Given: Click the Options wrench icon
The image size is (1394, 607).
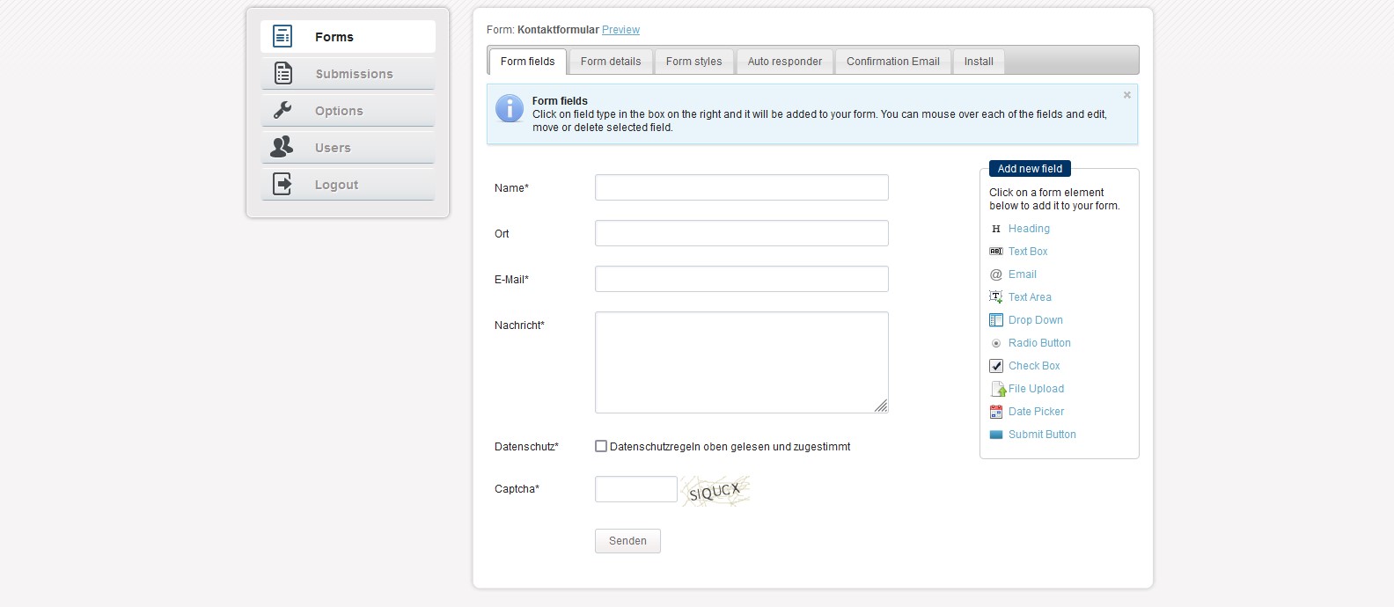Looking at the screenshot, I should pyautogui.click(x=282, y=110).
